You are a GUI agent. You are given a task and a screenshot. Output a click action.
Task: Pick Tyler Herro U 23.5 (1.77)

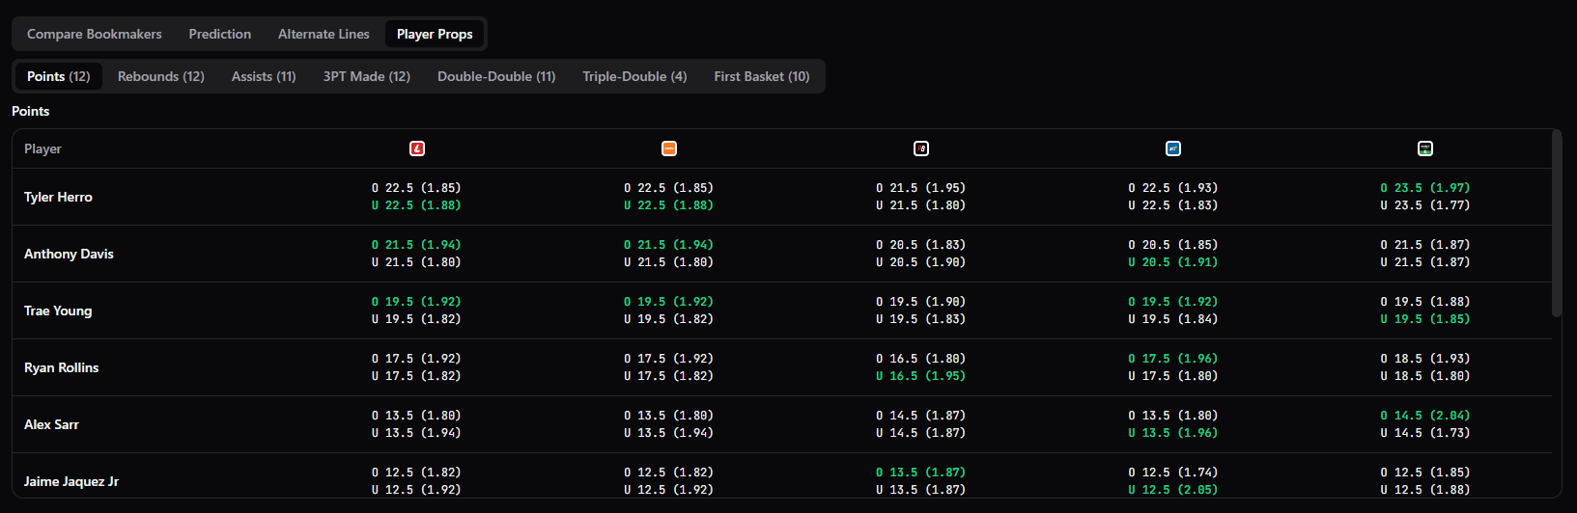point(1425,205)
